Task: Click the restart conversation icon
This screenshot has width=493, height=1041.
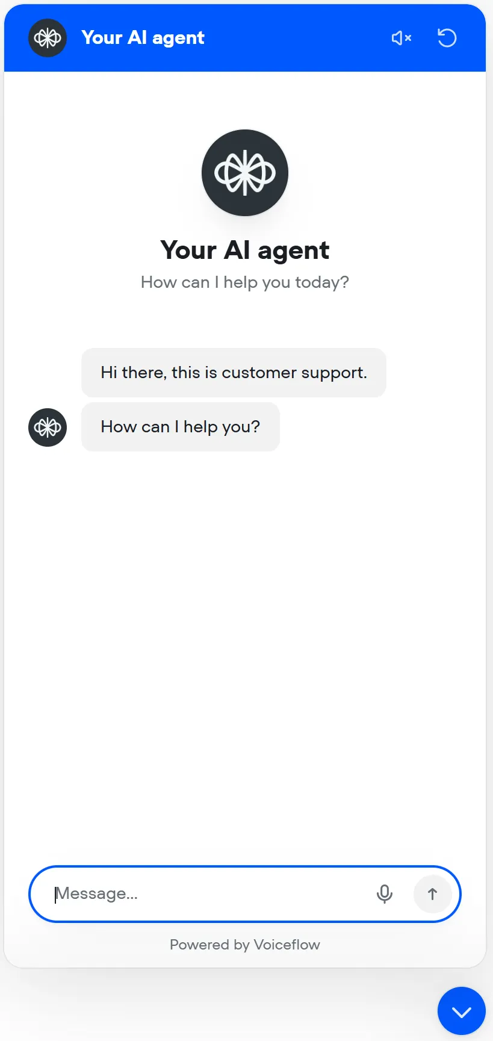Action: click(447, 38)
